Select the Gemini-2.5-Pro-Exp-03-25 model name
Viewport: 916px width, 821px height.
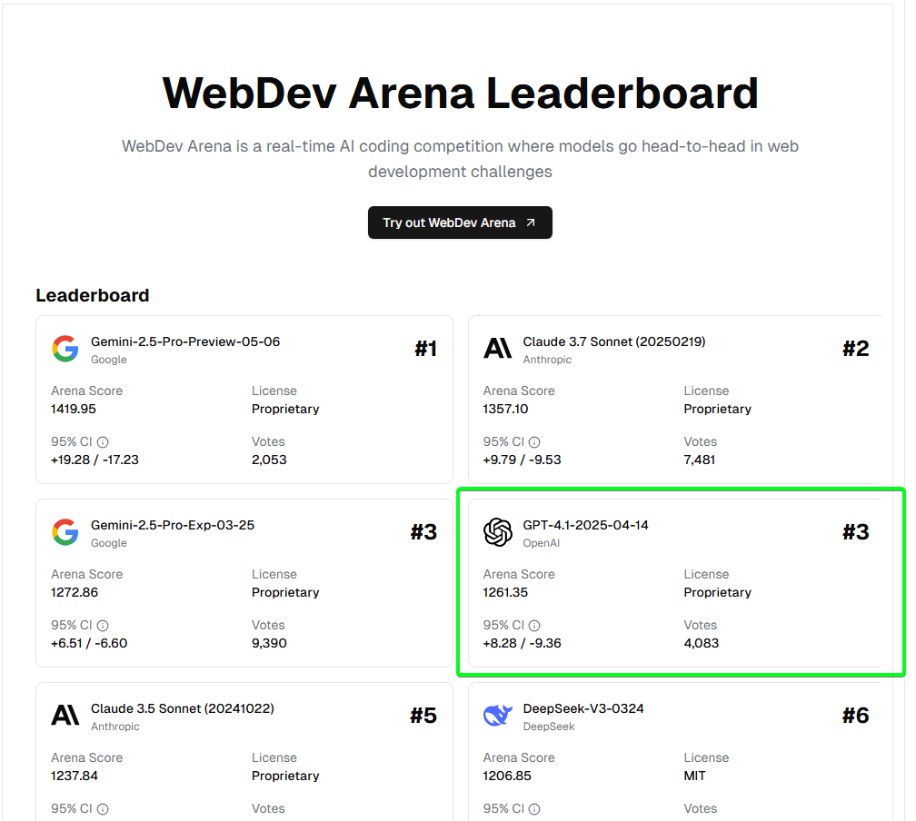click(173, 525)
